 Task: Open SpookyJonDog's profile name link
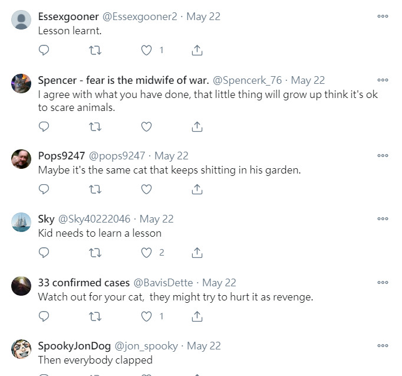point(73,346)
